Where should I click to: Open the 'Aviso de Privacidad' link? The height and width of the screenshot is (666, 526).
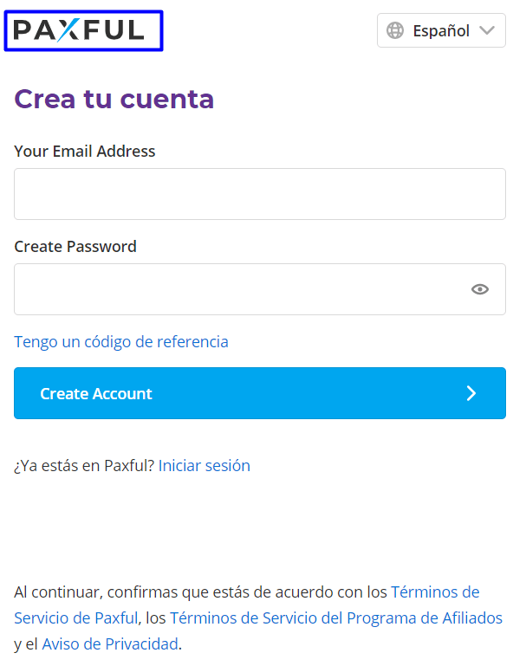point(110,644)
